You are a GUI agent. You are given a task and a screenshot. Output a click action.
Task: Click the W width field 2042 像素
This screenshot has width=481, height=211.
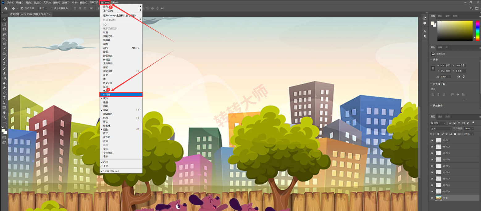[x=446, y=65]
